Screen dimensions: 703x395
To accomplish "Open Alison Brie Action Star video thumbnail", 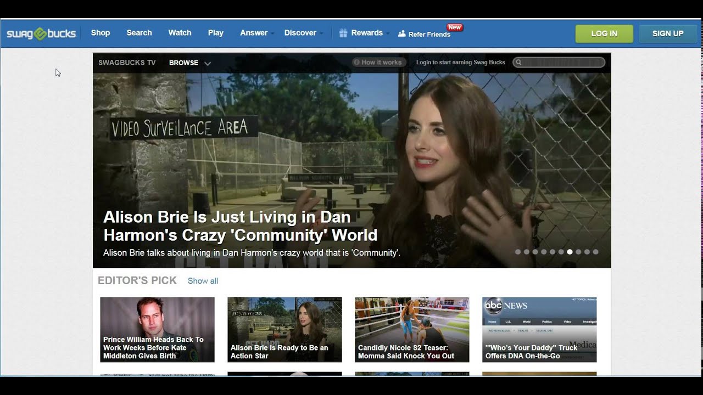I will (284, 330).
